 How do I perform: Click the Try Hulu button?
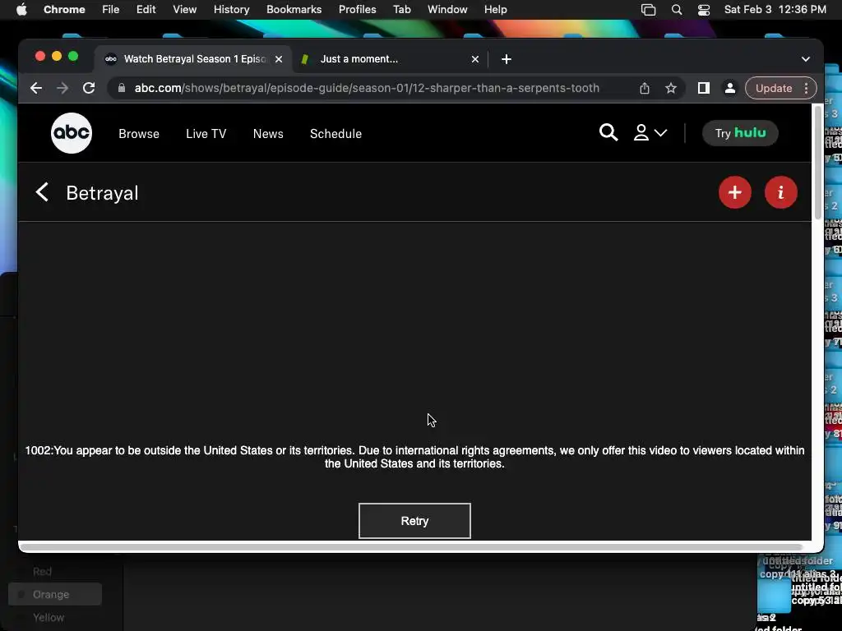coord(740,133)
